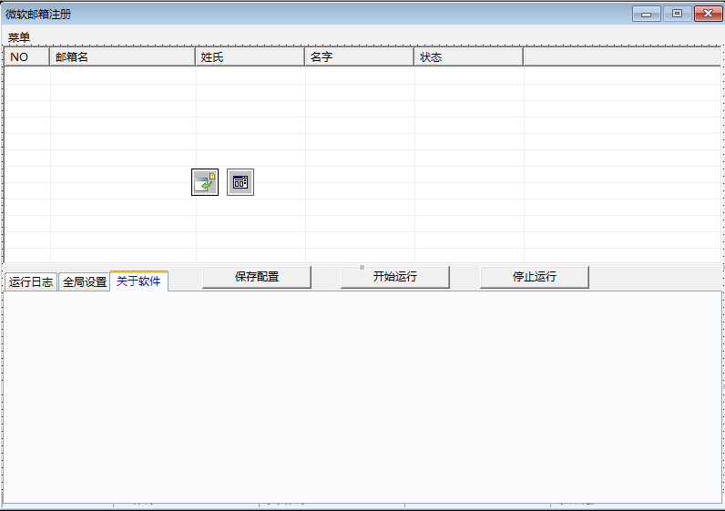Stop the task with 停止运行

tap(535, 277)
